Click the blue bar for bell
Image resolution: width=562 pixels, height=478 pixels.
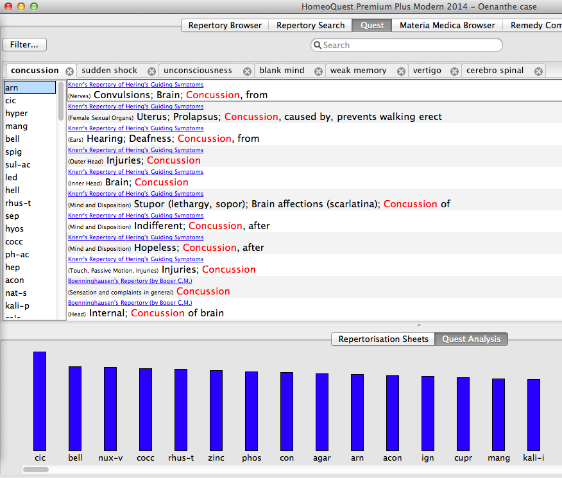pyautogui.click(x=75, y=408)
